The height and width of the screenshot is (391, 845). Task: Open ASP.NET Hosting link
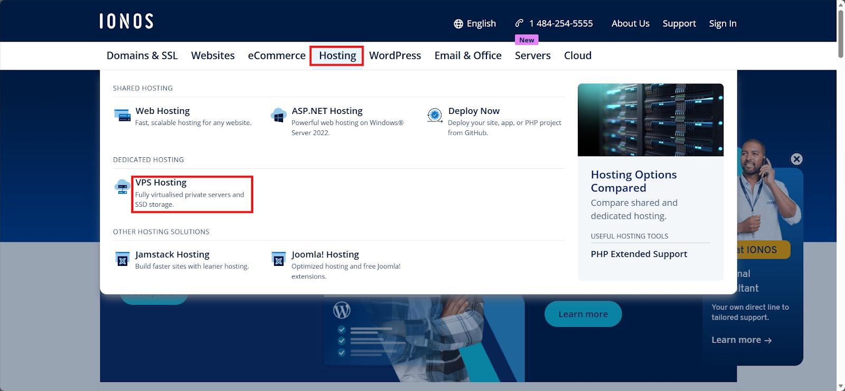(327, 111)
